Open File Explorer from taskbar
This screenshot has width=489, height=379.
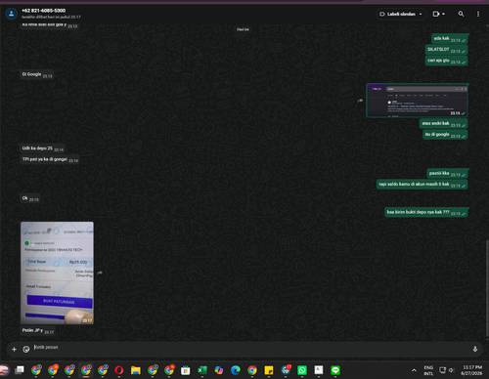tap(136, 370)
